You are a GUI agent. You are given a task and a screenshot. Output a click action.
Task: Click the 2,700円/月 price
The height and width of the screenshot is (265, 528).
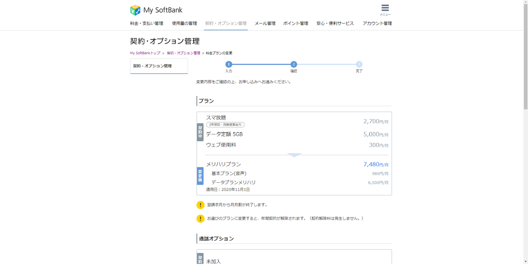point(376,121)
